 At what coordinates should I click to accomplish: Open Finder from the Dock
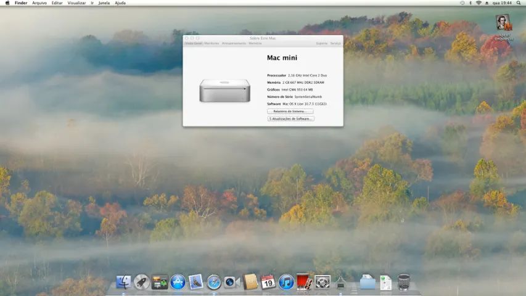[123, 282]
